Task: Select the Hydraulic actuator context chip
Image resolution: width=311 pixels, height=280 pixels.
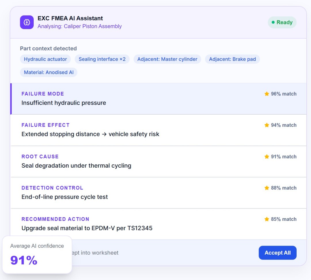Action: click(x=45, y=59)
